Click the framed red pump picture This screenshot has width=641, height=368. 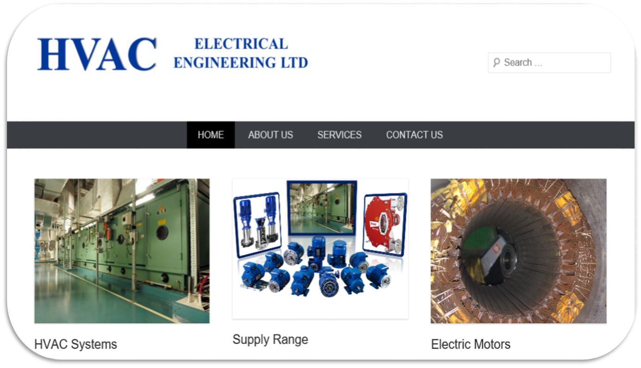point(385,224)
